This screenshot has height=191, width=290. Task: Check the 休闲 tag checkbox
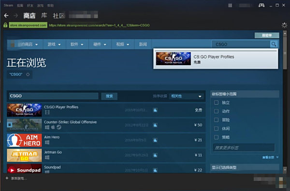pos(216,128)
